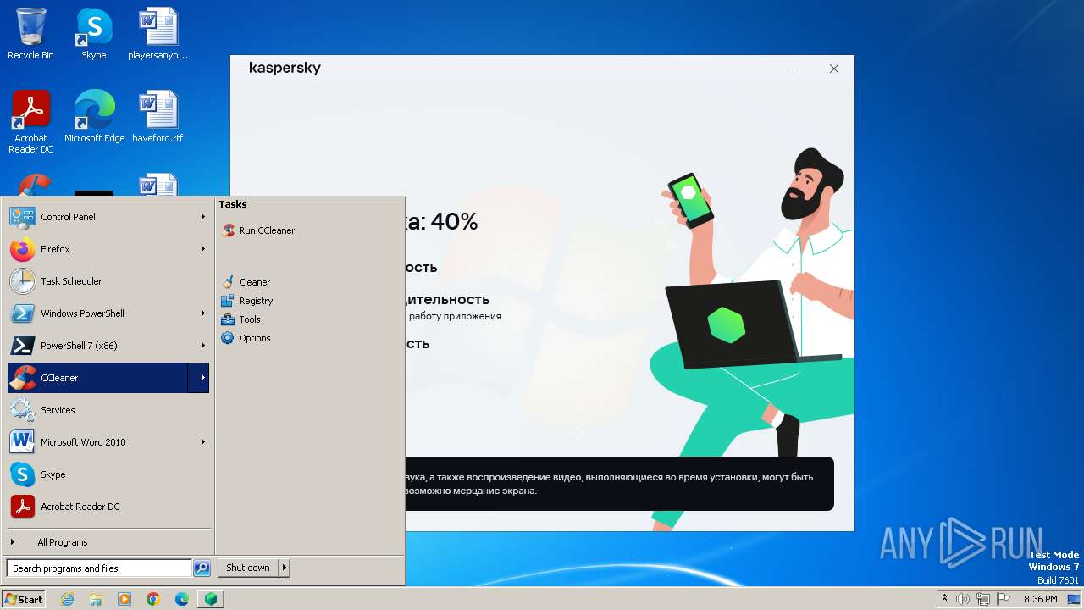The image size is (1084, 610).
Task: Click the kaspersky logo text
Action: (285, 68)
